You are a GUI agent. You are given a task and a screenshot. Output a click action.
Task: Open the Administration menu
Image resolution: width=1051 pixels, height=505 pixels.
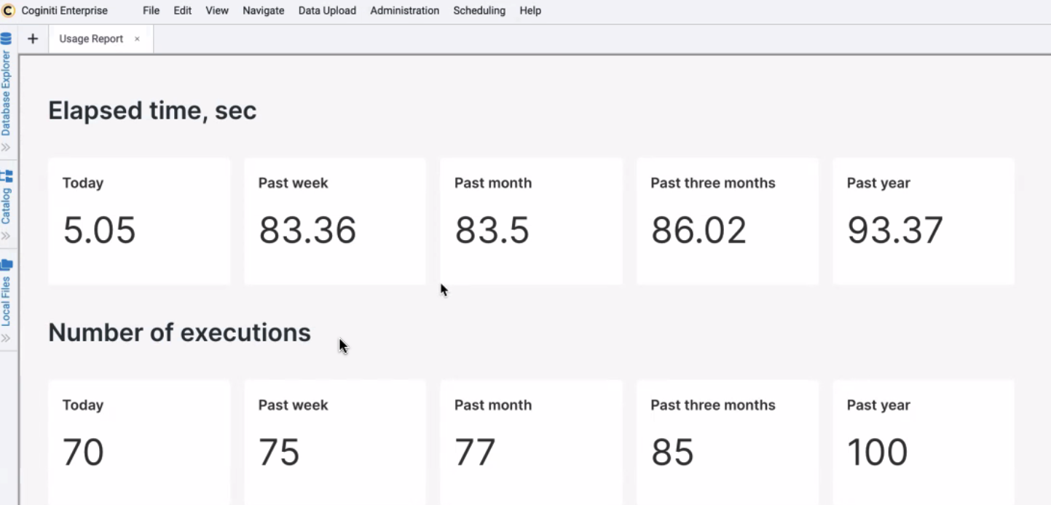coord(404,10)
